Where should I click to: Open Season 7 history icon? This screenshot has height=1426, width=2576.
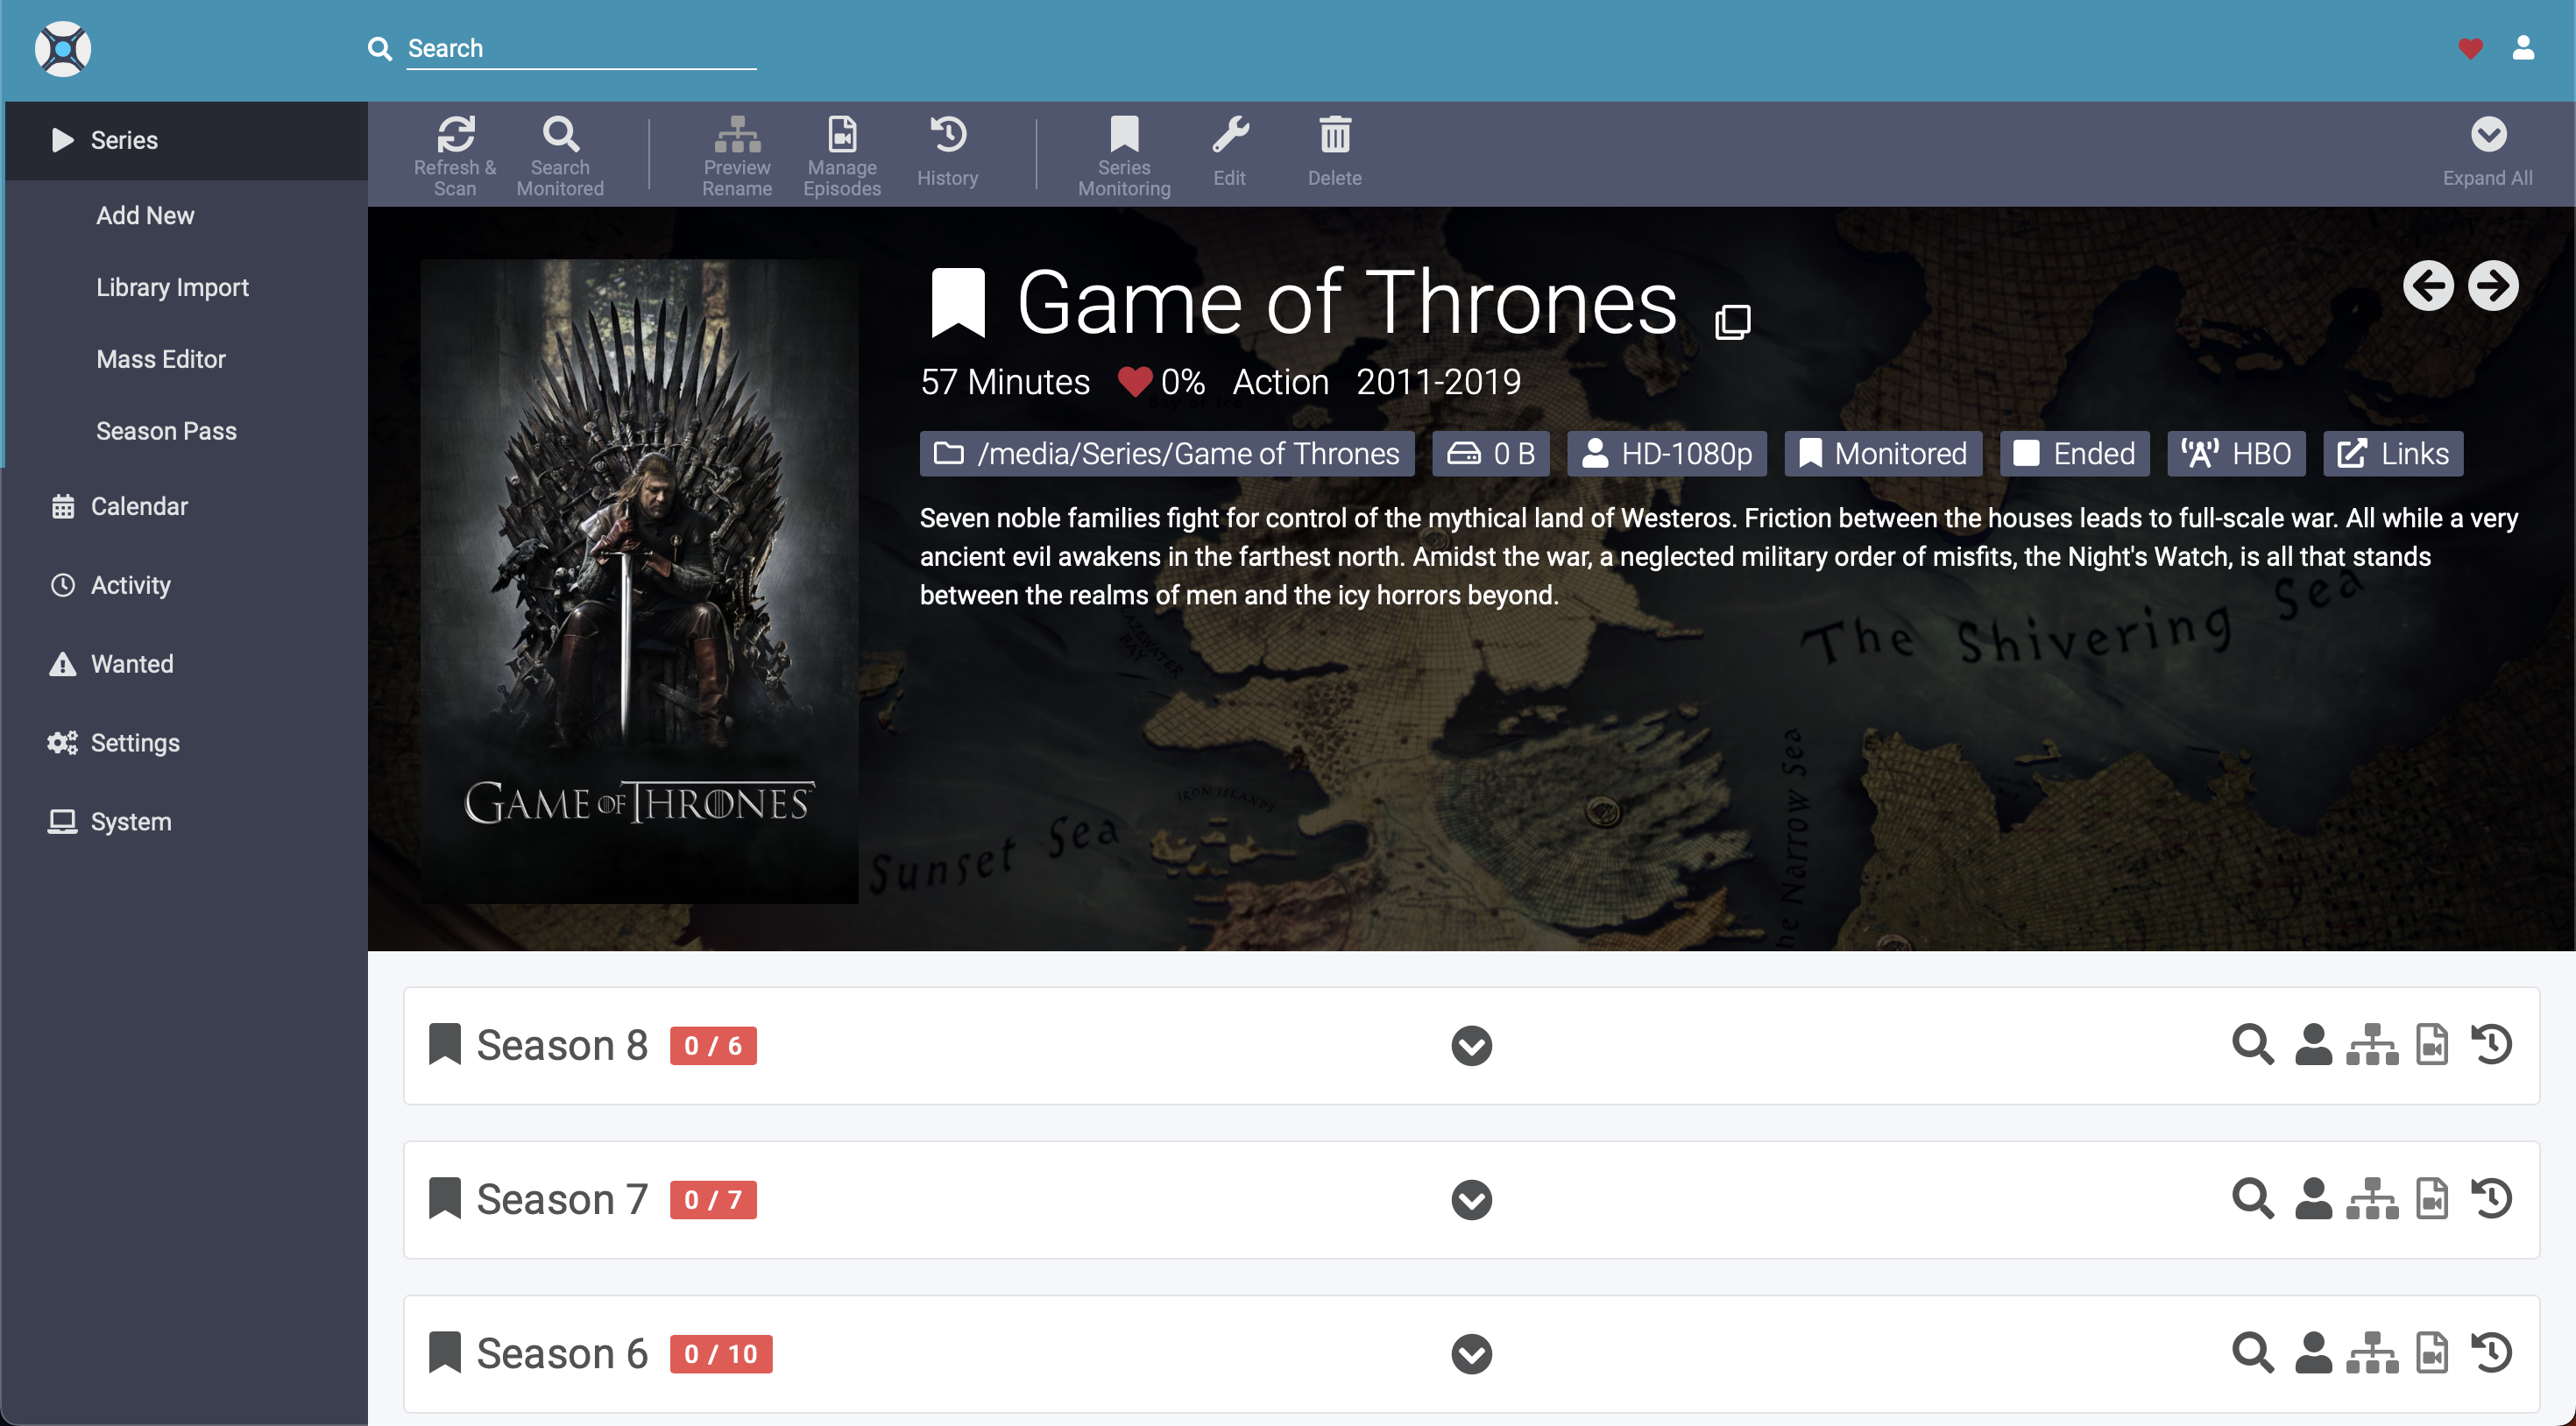pos(2491,1198)
